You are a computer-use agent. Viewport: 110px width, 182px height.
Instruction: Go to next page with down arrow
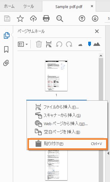coord(95,18)
